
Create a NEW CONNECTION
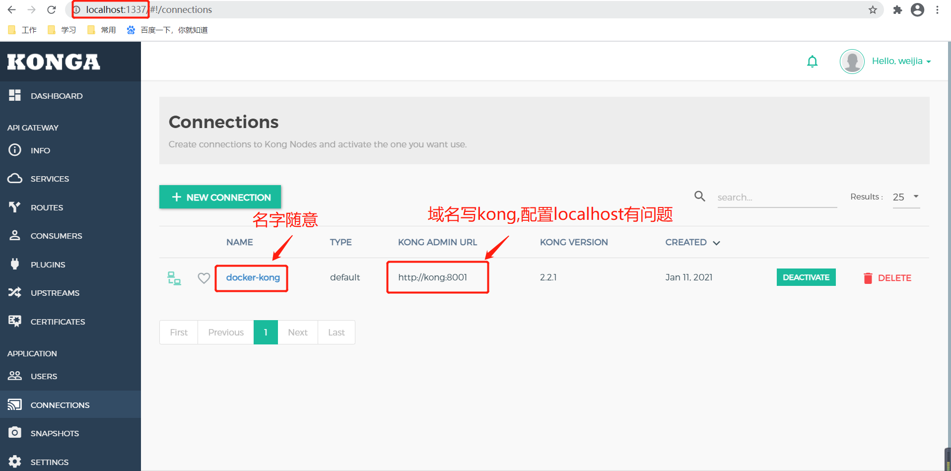point(220,197)
